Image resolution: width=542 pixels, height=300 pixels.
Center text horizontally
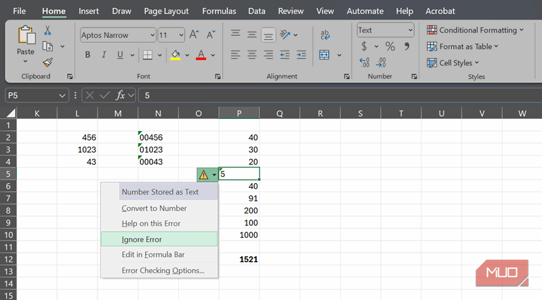coord(252,55)
